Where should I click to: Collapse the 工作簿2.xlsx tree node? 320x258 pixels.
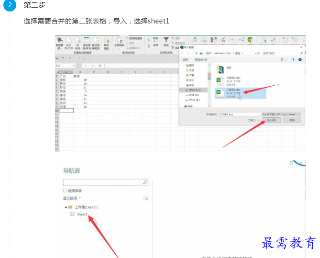(x=66, y=207)
